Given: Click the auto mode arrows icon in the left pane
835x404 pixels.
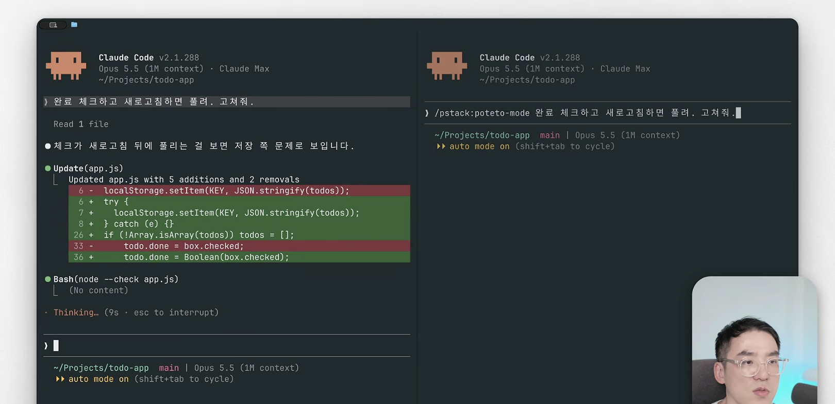Looking at the screenshot, I should click(x=60, y=379).
